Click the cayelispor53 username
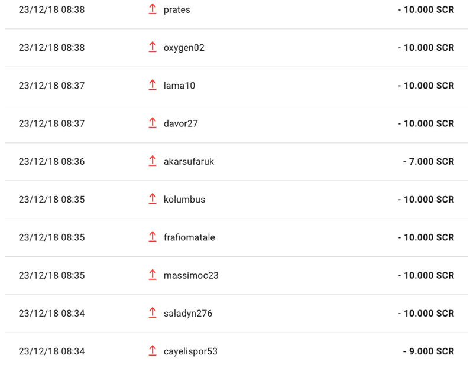Screen dimensions: 473x365 (x=190, y=351)
